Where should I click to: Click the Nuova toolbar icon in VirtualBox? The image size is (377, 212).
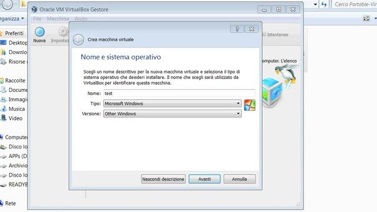[x=39, y=35]
